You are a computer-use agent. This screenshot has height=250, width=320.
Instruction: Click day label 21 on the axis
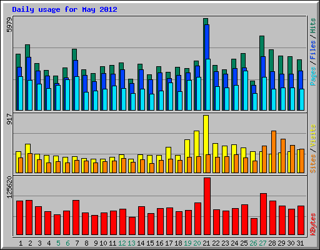coord(206,243)
